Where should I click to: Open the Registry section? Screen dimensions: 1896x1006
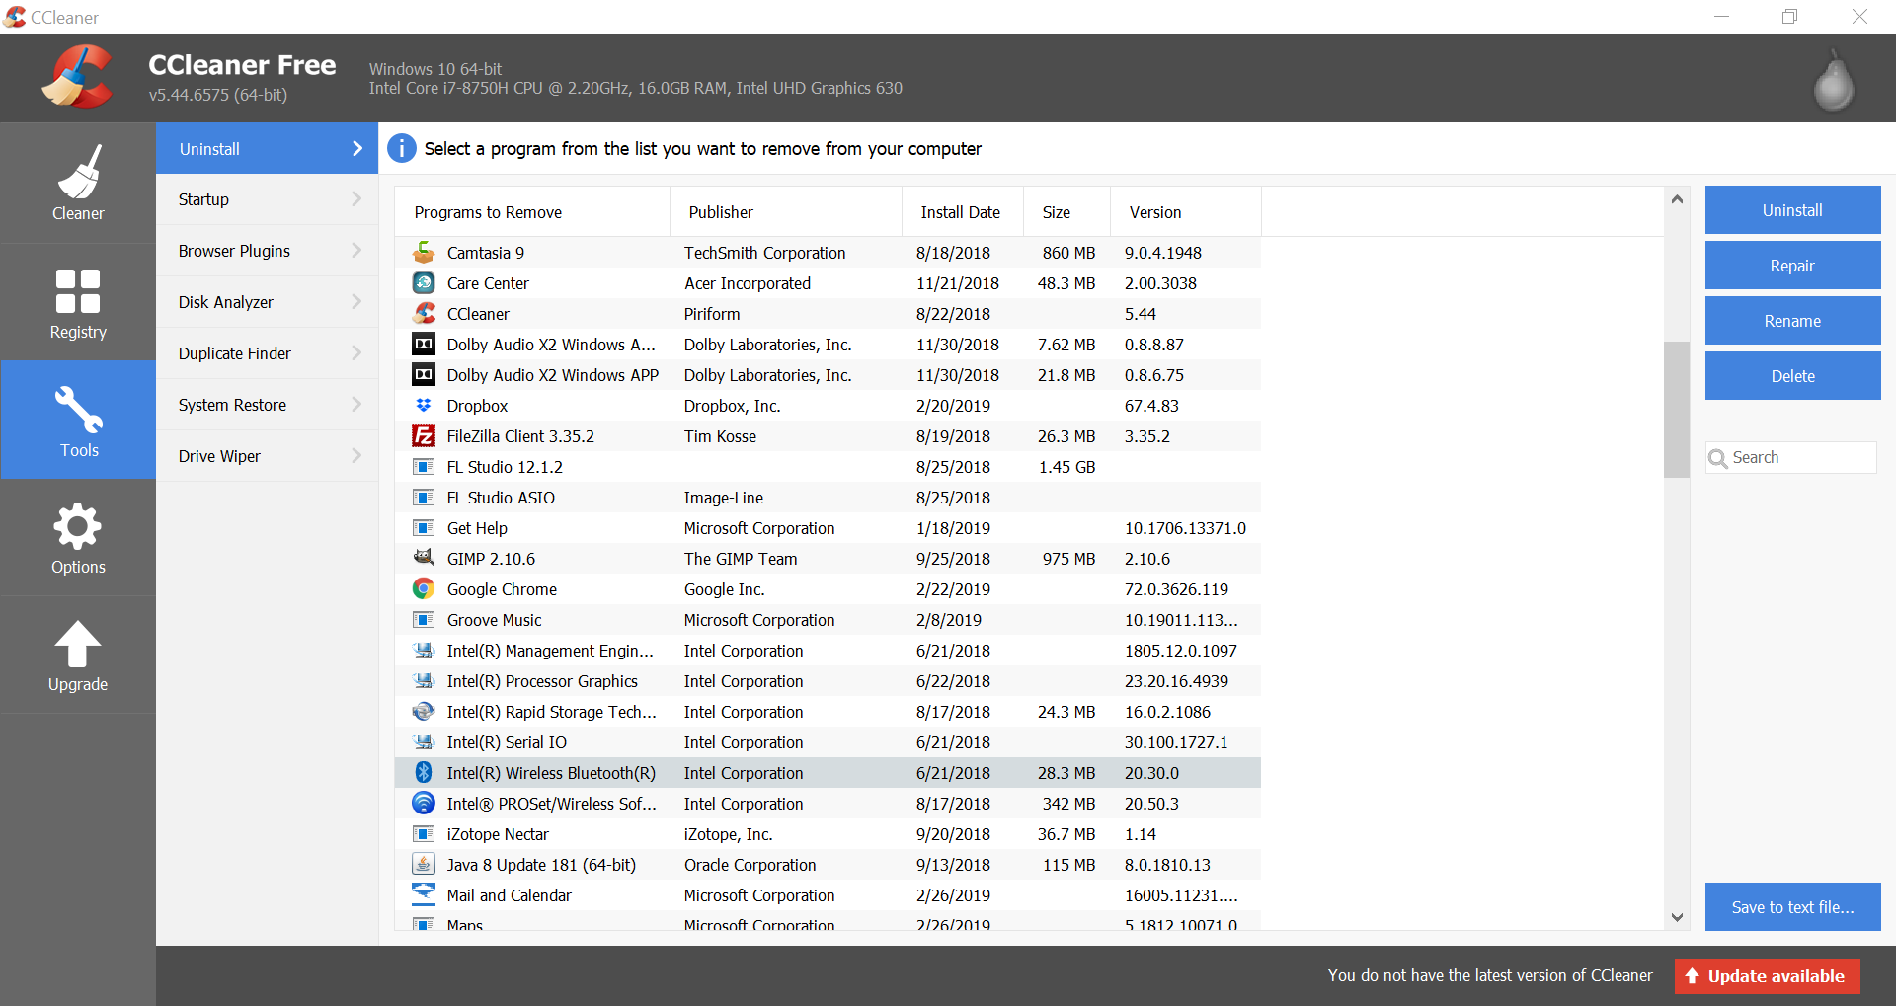pos(78,302)
